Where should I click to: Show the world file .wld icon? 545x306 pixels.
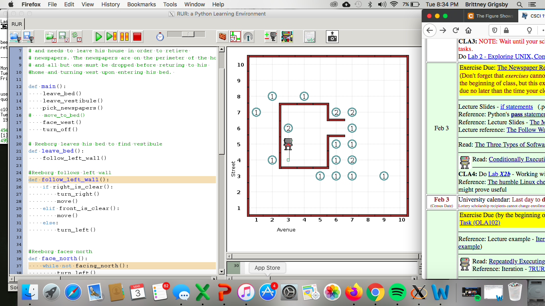pos(310,37)
